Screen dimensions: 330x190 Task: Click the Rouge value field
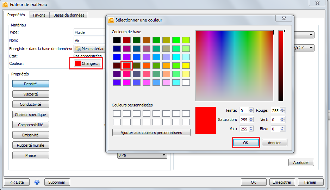coord(275,111)
